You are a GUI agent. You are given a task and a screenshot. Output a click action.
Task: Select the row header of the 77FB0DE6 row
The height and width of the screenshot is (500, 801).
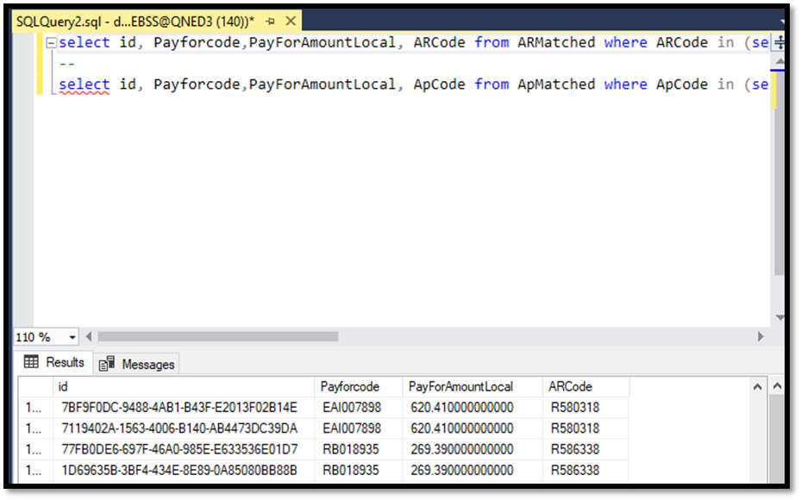[35, 449]
